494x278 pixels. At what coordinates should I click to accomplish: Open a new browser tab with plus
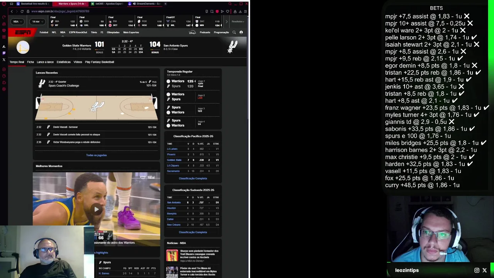(x=166, y=4)
